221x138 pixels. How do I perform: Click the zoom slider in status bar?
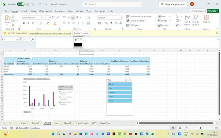[x=200, y=128]
